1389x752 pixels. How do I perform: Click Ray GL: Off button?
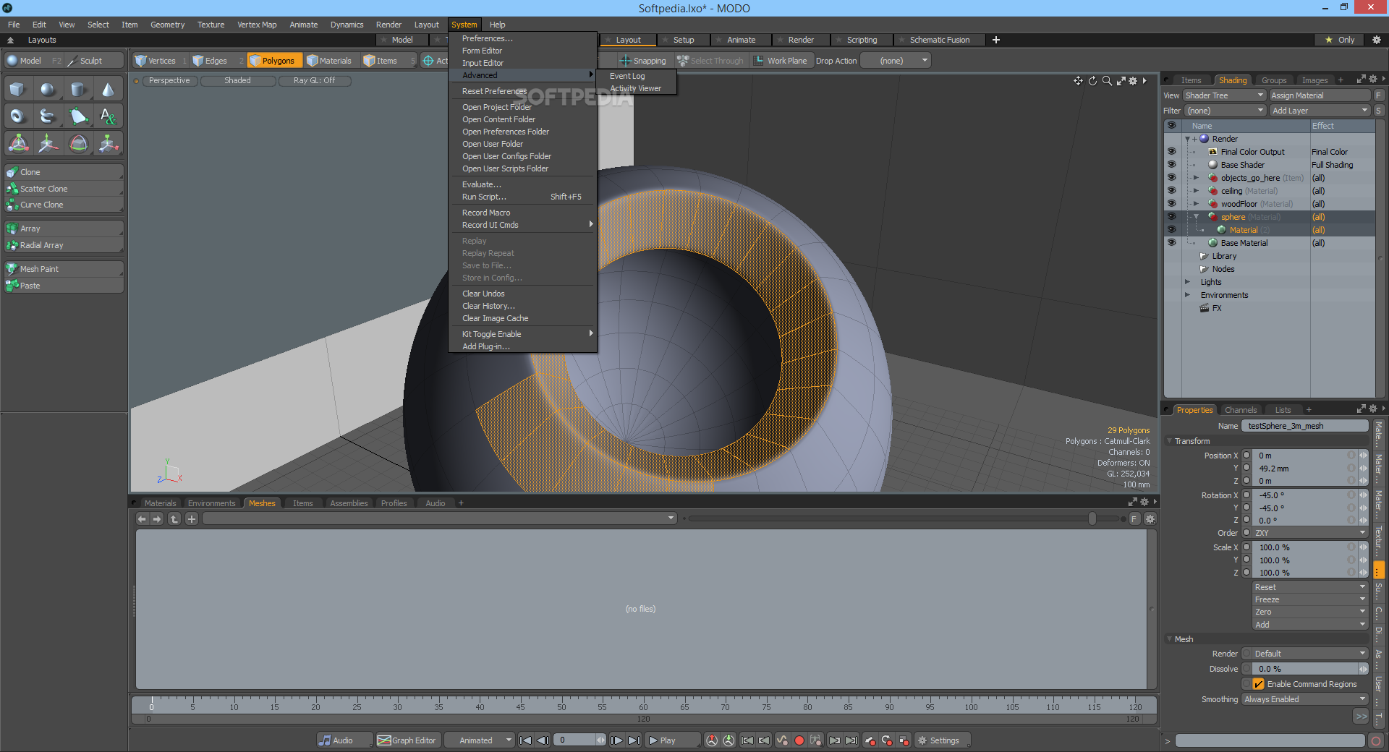pos(314,80)
